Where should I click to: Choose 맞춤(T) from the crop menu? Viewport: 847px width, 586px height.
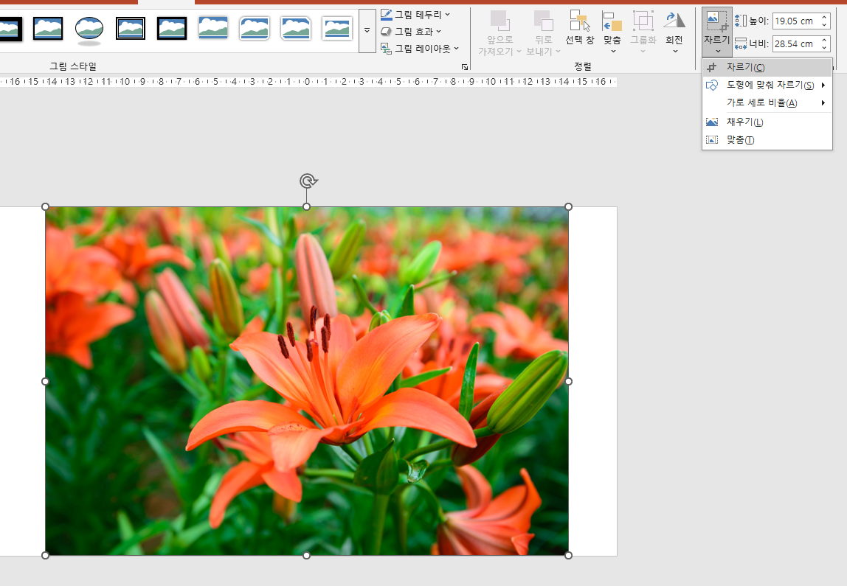point(767,140)
